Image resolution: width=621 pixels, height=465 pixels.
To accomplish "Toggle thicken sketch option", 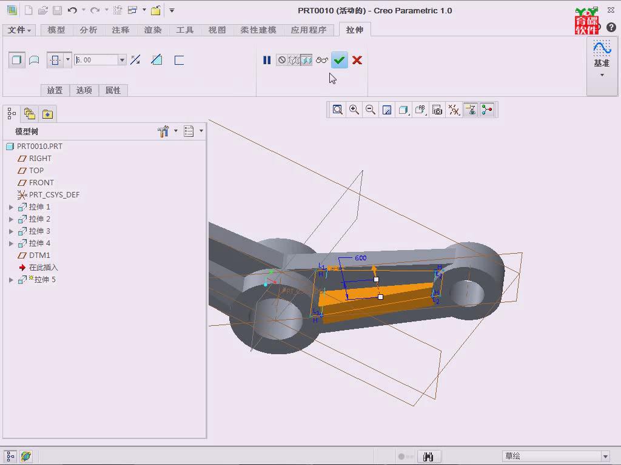I will tap(179, 60).
